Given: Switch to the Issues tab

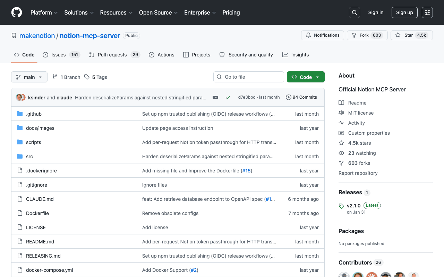Looking at the screenshot, I should click(61, 55).
